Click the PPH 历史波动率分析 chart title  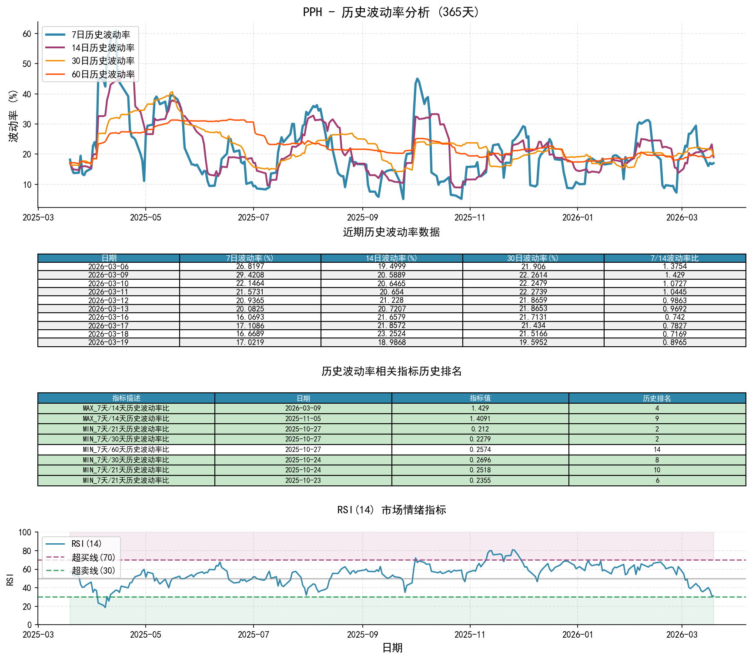point(391,12)
